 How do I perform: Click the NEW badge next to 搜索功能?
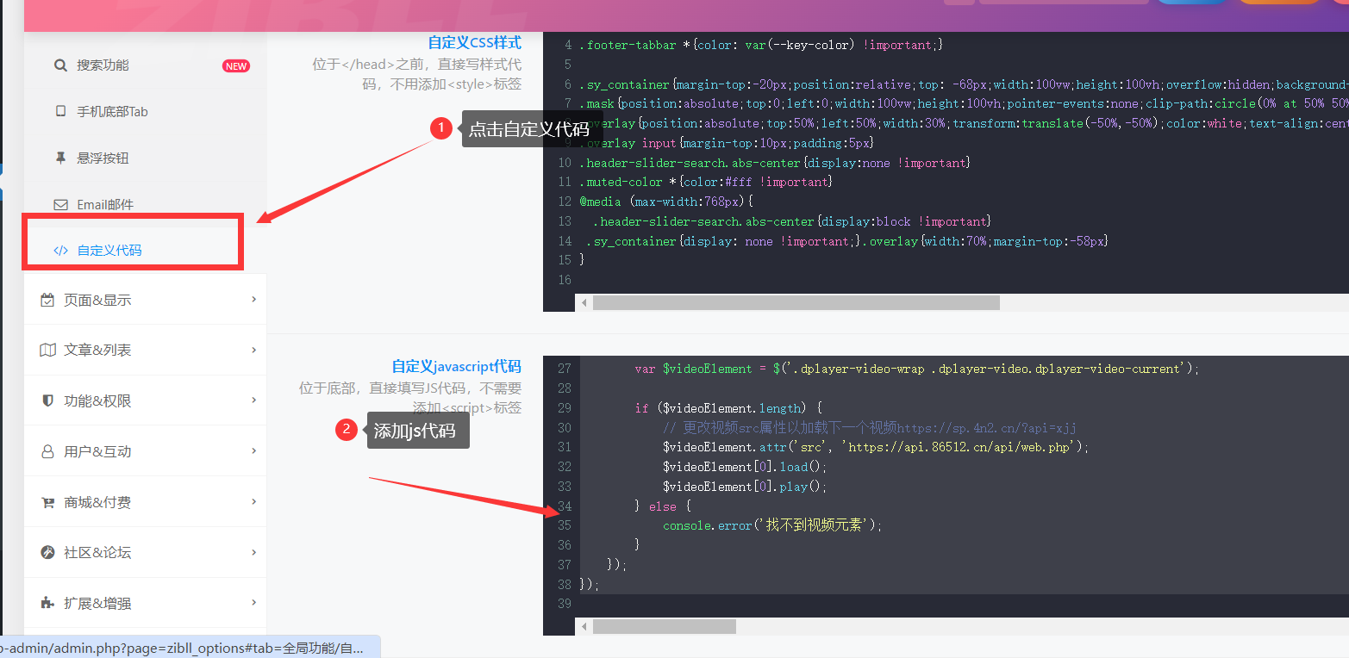click(x=235, y=66)
